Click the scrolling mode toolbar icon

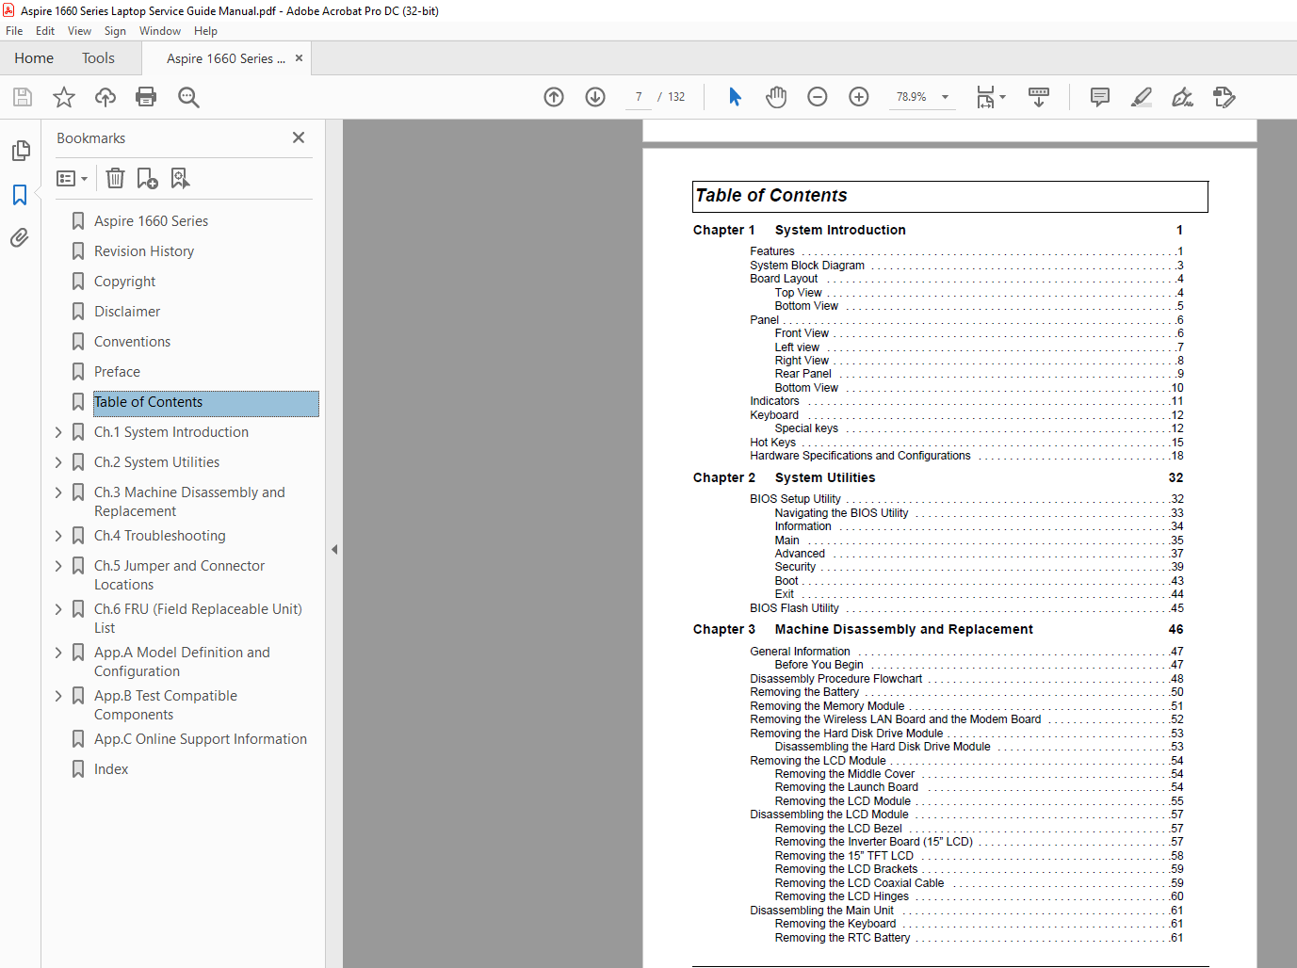pyautogui.click(x=1039, y=97)
